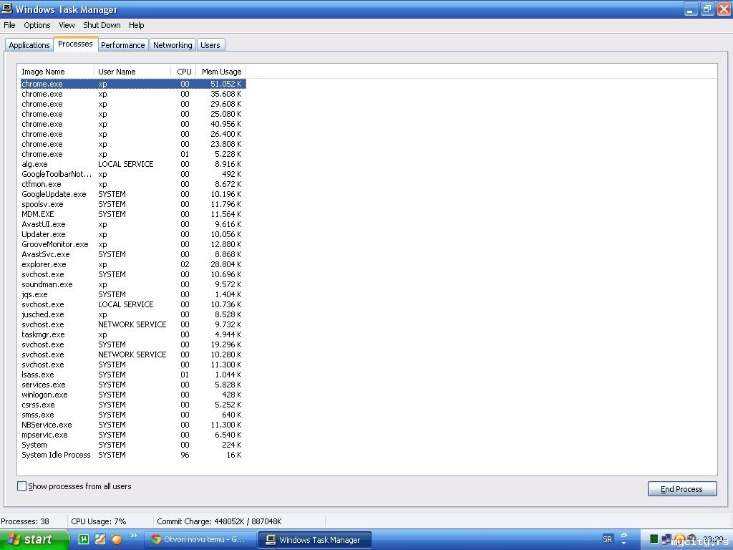Click the SR language indicator
This screenshot has width=733, height=550.
click(x=607, y=539)
